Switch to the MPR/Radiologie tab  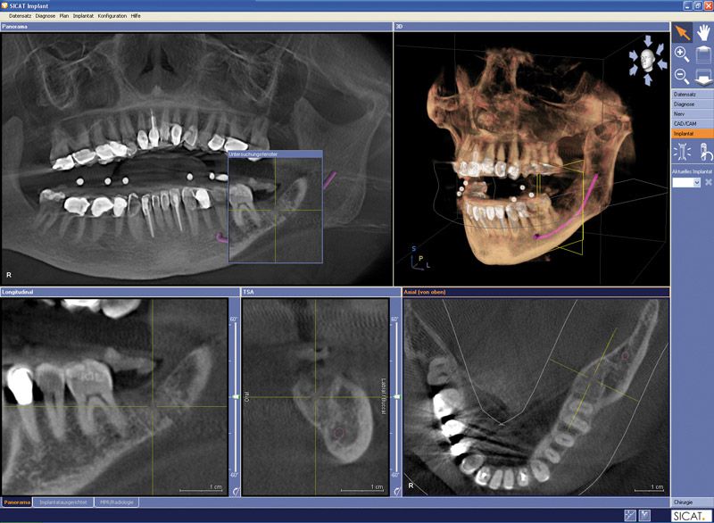[117, 502]
